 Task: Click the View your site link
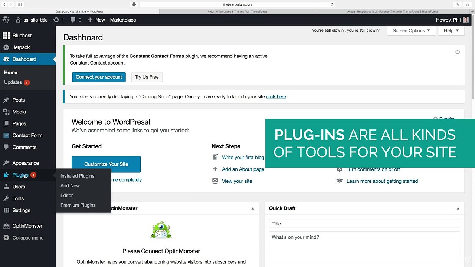coord(237,181)
